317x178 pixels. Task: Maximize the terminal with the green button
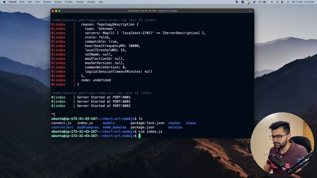point(59,11)
